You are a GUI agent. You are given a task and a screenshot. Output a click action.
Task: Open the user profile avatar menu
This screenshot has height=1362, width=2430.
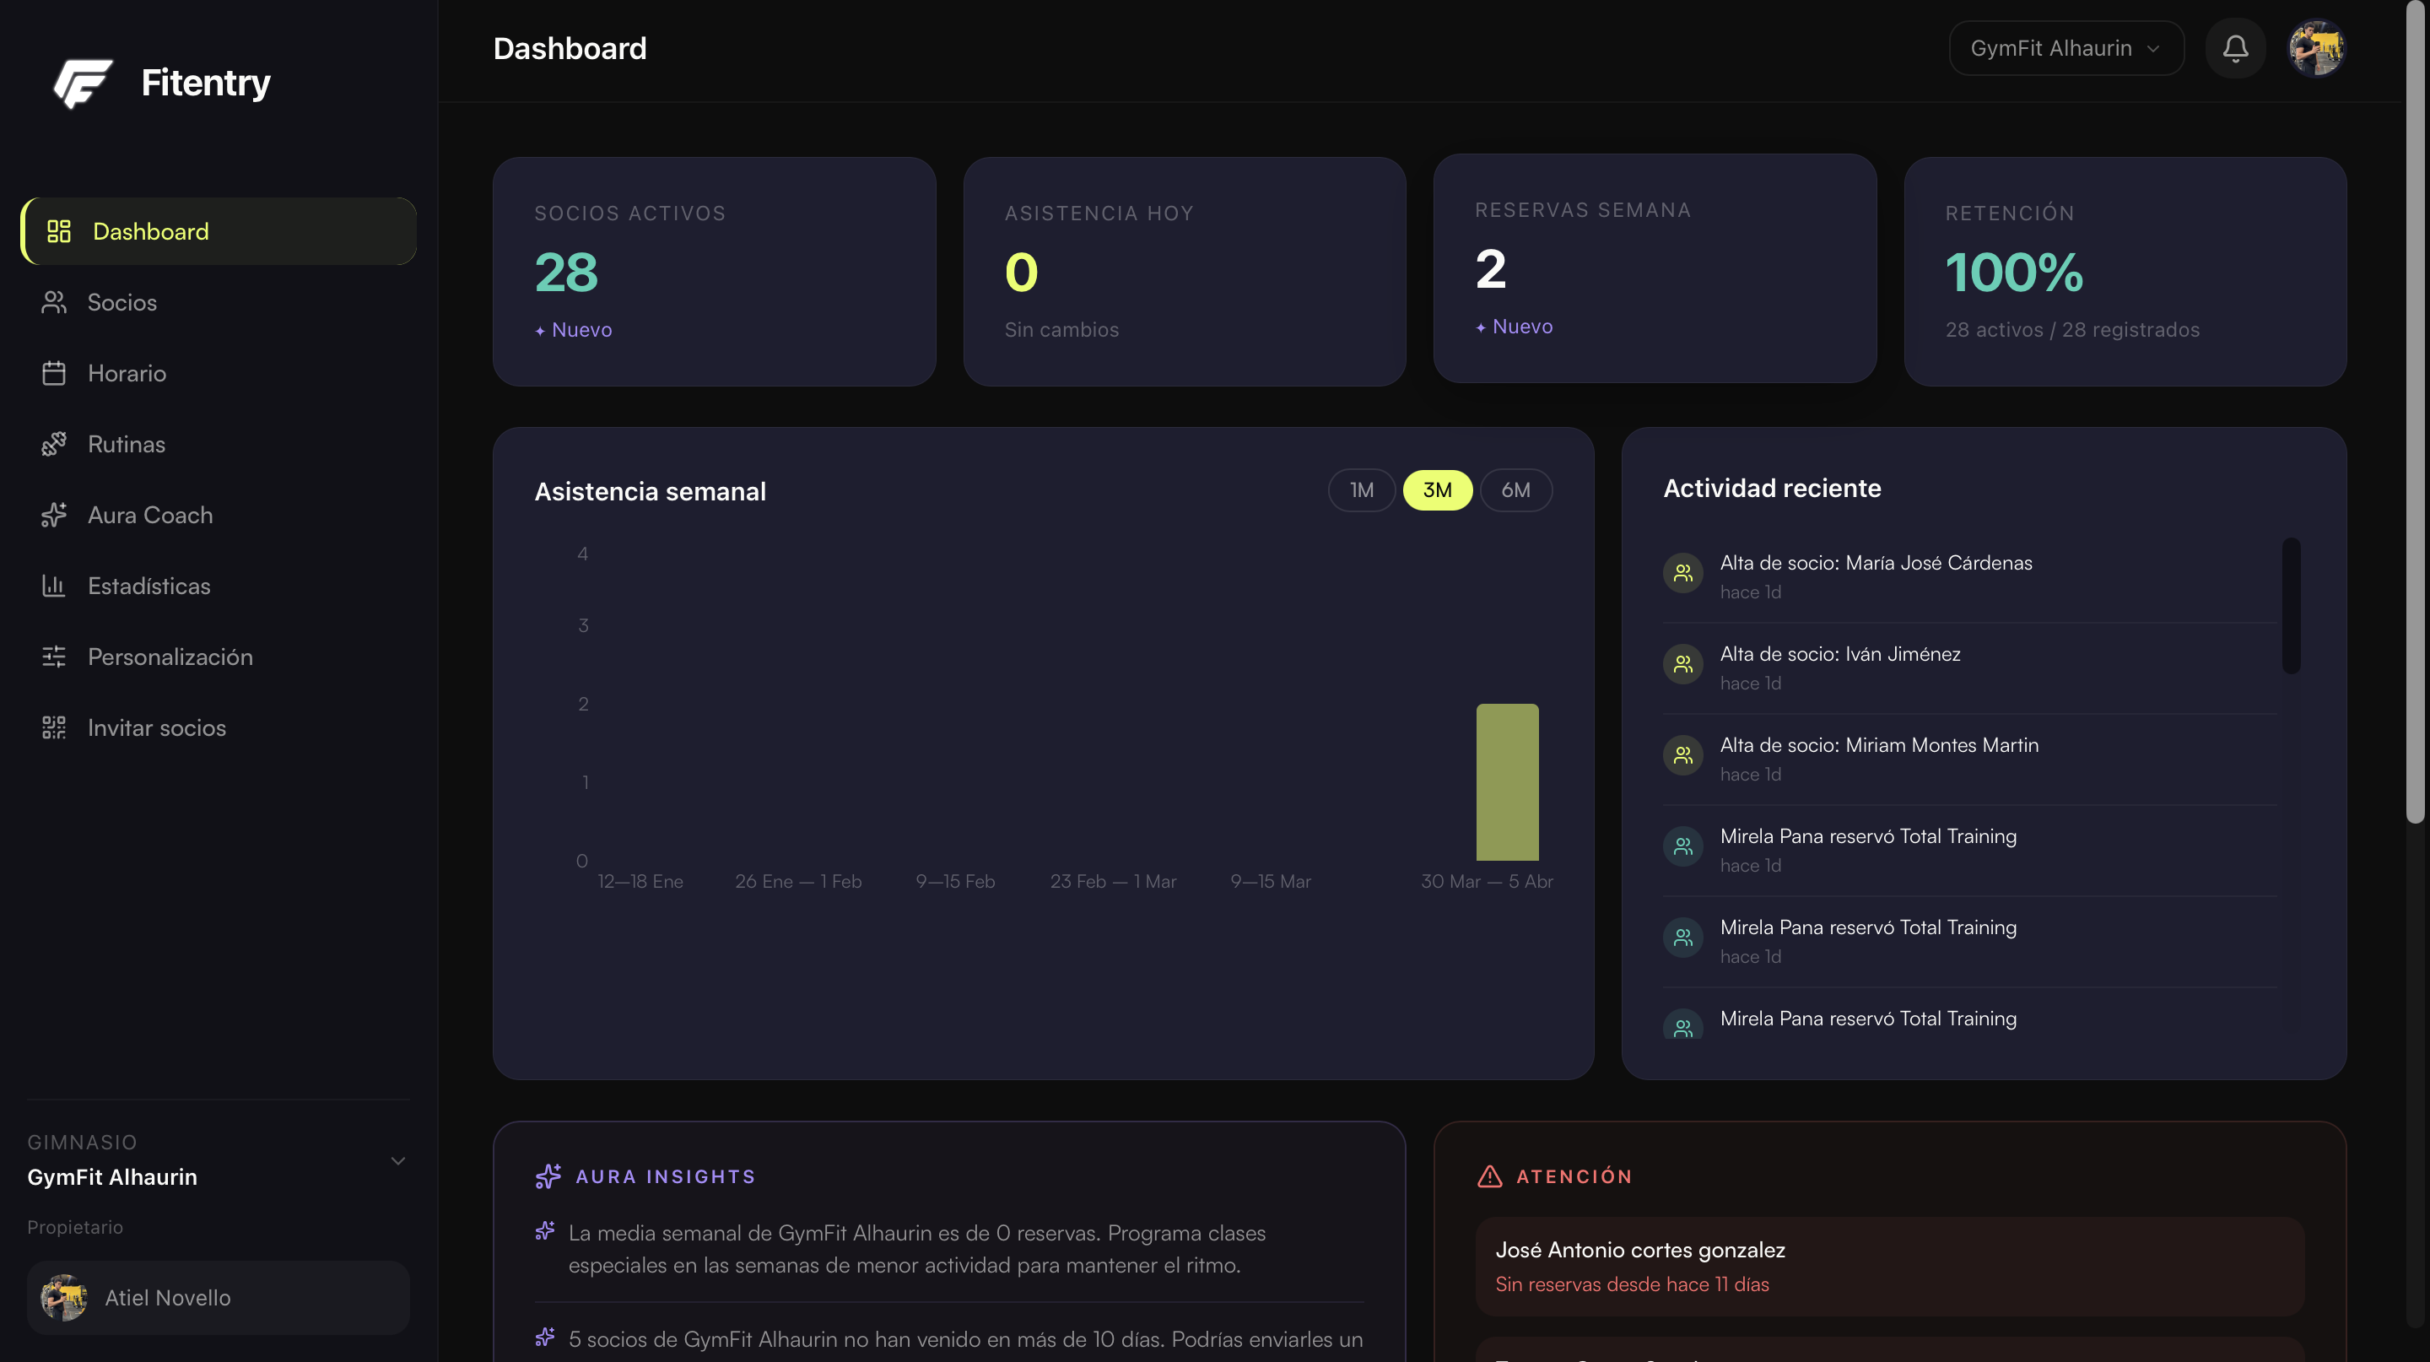click(x=2318, y=47)
